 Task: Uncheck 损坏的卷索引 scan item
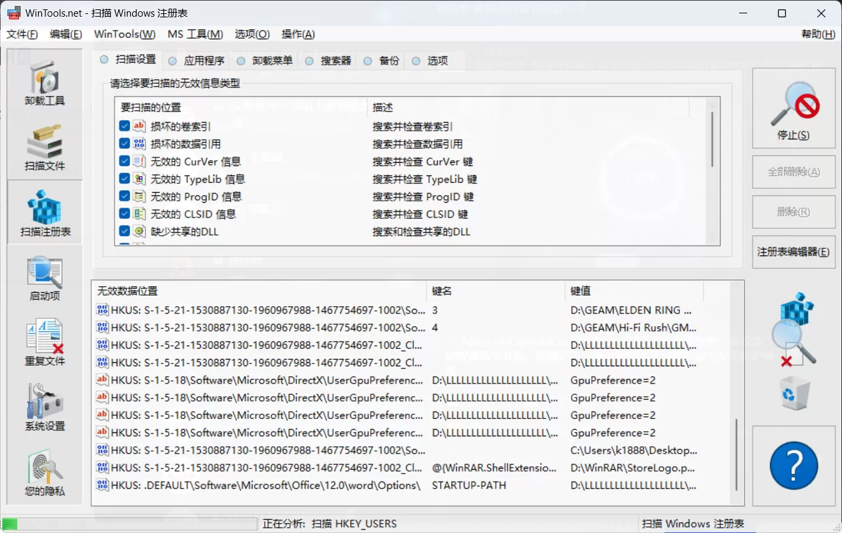tap(123, 126)
